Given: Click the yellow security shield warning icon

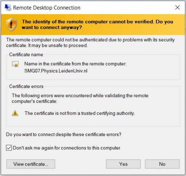Looking at the screenshot, I should [11, 24].
